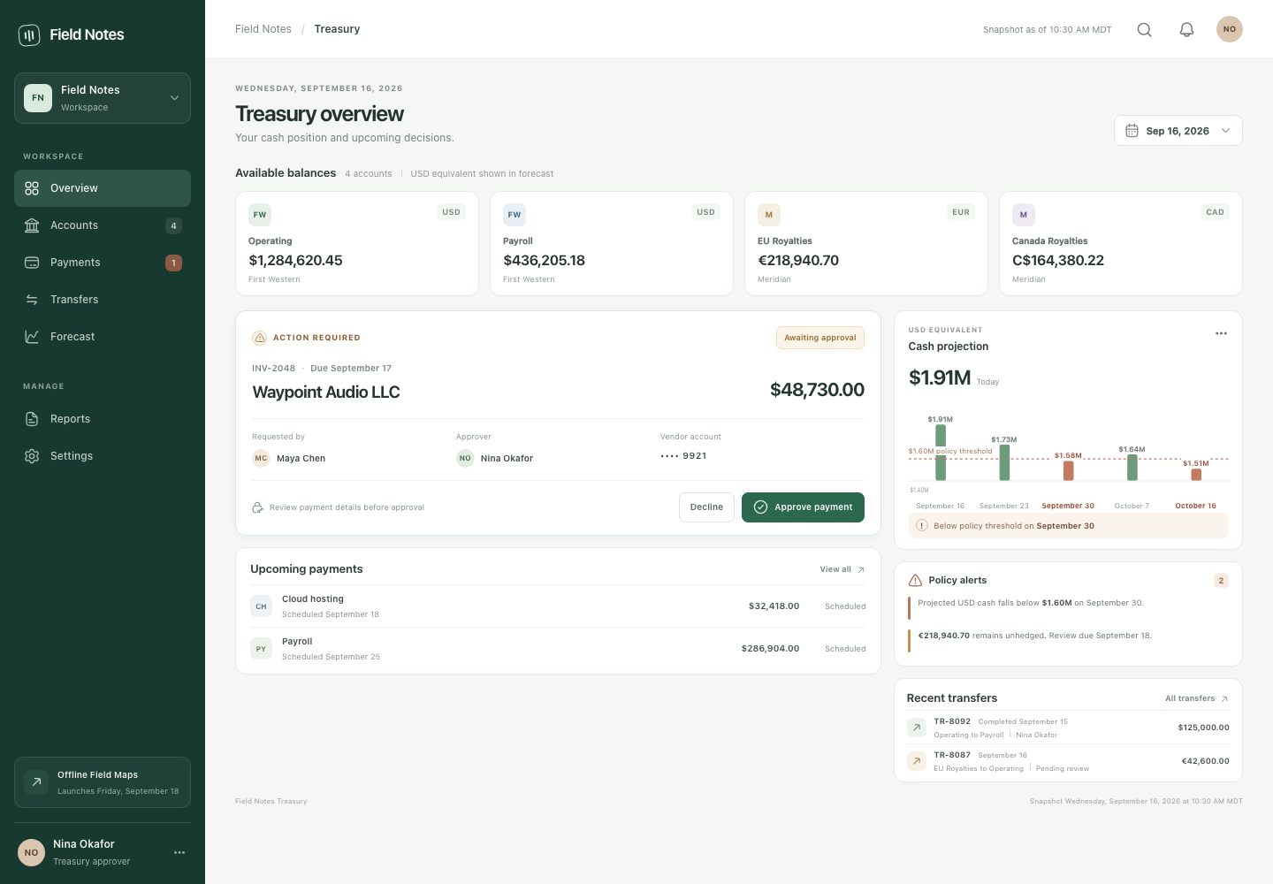This screenshot has width=1273, height=884.
Task: Click the TR-8092 transfer arrow icon
Action: [x=917, y=728]
